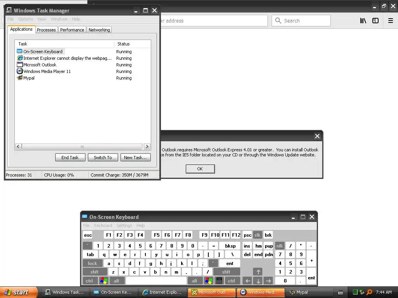Click left arrow of task list scrollbar

[x=18, y=146]
